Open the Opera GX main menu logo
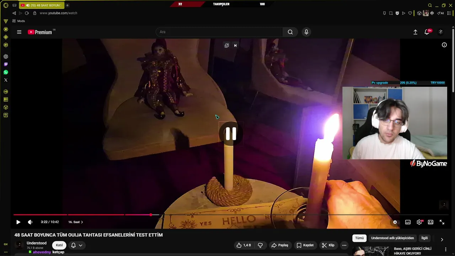 tap(6, 5)
